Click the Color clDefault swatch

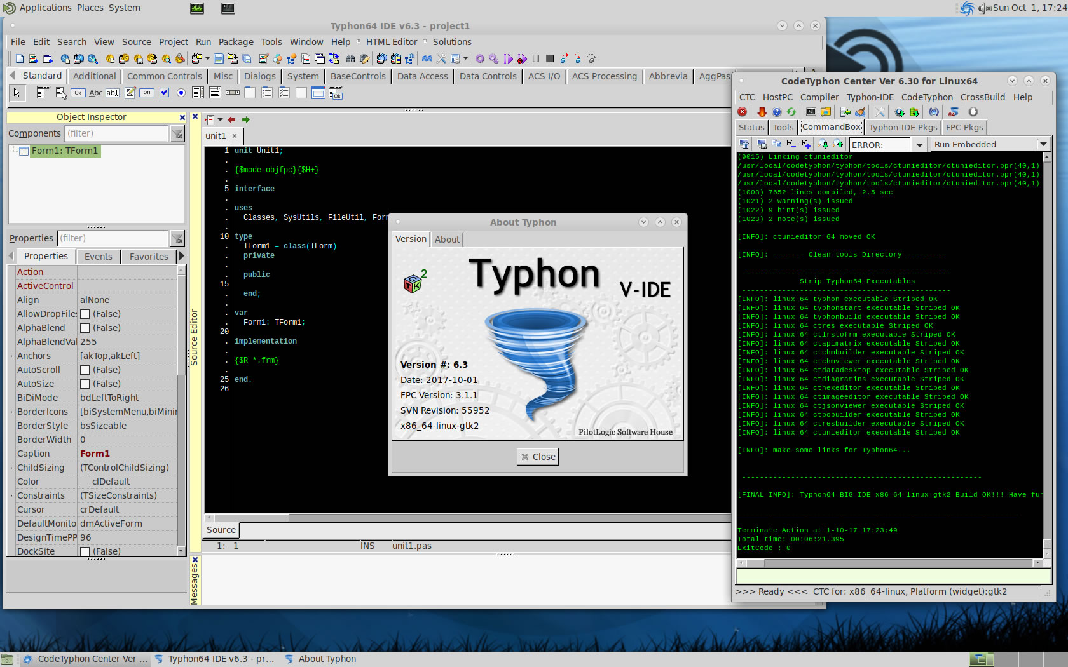point(85,482)
